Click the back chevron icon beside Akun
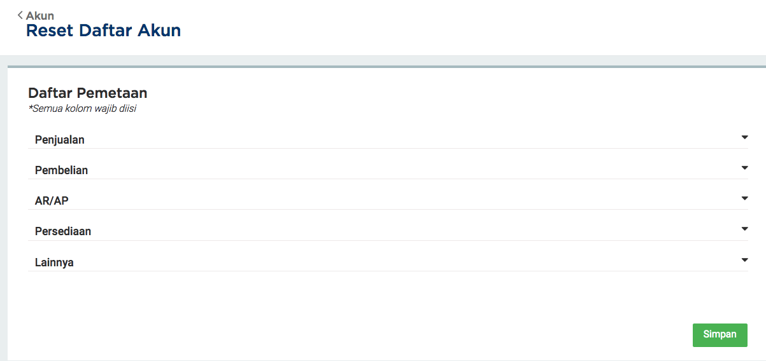 pyautogui.click(x=20, y=15)
